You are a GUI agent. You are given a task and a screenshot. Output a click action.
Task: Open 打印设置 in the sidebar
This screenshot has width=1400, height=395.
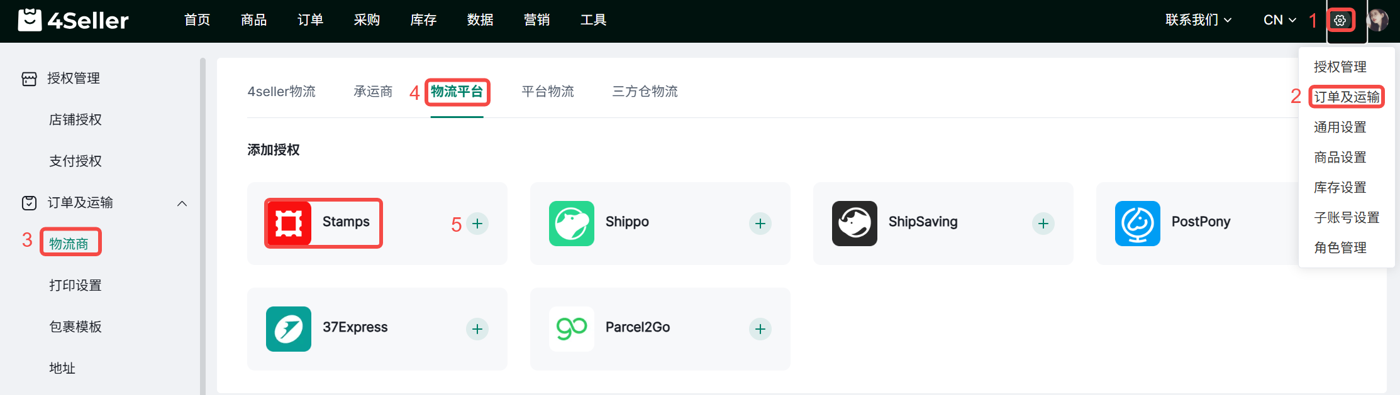coord(75,285)
